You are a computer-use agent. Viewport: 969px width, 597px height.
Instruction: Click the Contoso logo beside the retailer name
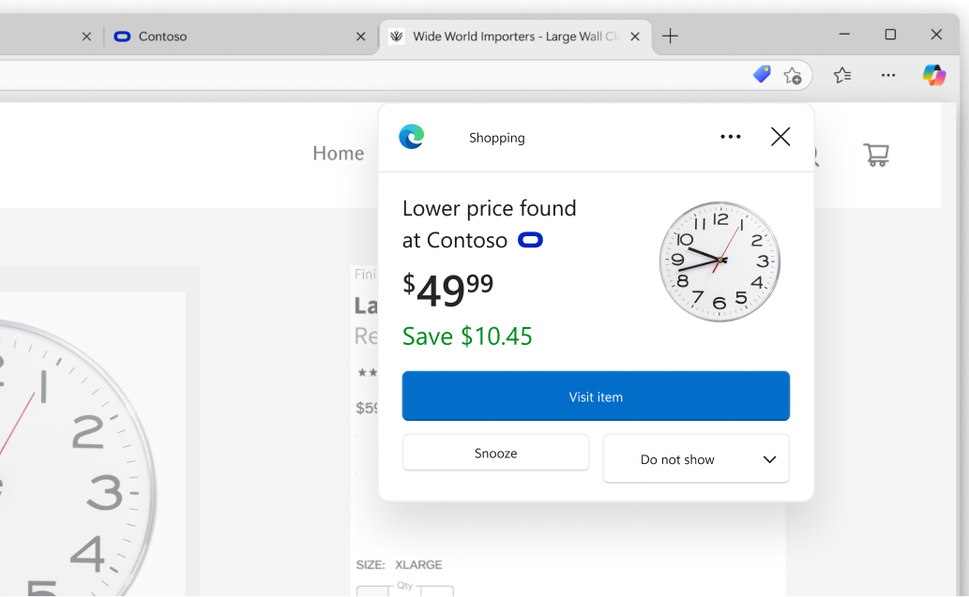530,240
